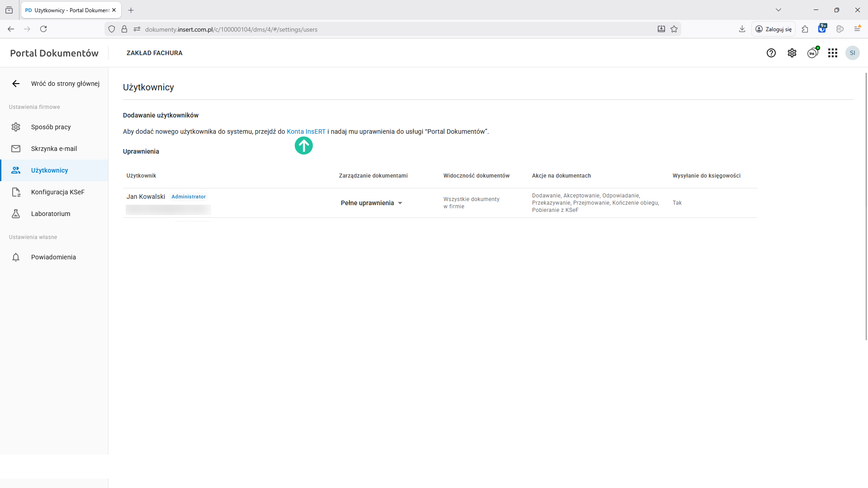Open the SI user avatar menu
The height and width of the screenshot is (488, 868).
point(852,53)
